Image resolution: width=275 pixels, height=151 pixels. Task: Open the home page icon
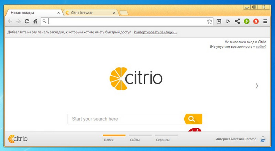pos(35,21)
